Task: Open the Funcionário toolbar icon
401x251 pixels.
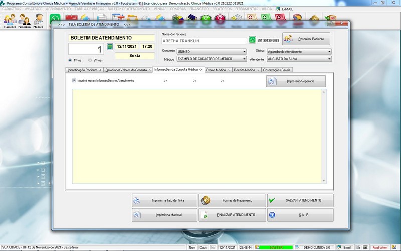Action: [24, 21]
